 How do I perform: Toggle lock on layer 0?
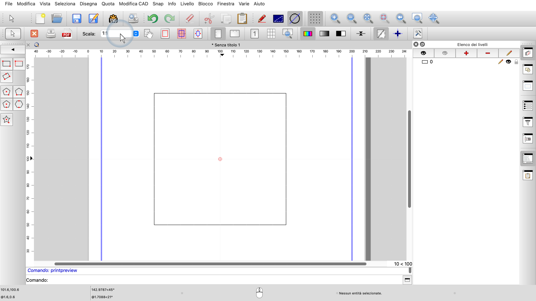(516, 62)
